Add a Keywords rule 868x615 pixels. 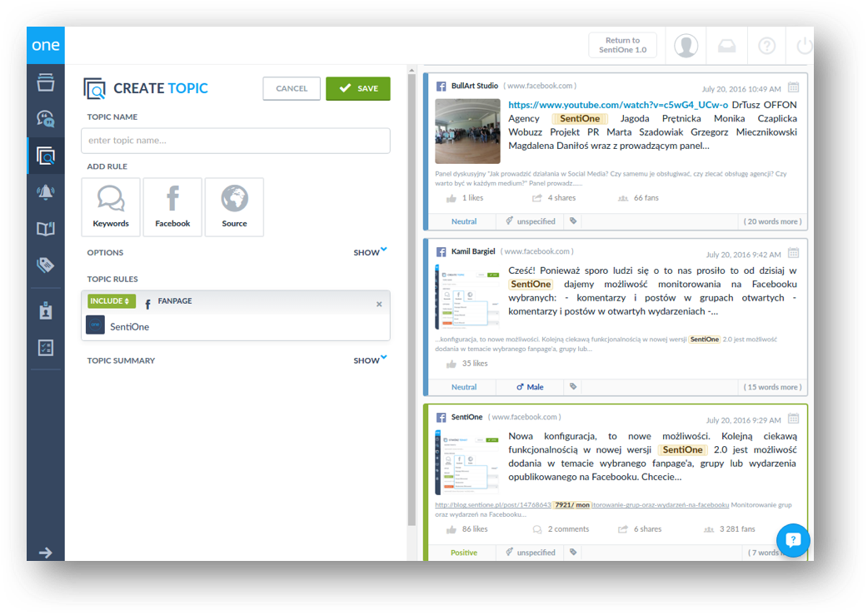[x=111, y=207]
